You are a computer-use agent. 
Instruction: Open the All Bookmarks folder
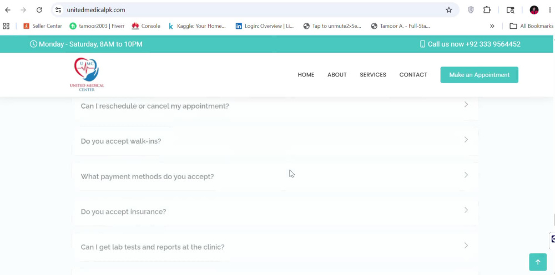[531, 26]
